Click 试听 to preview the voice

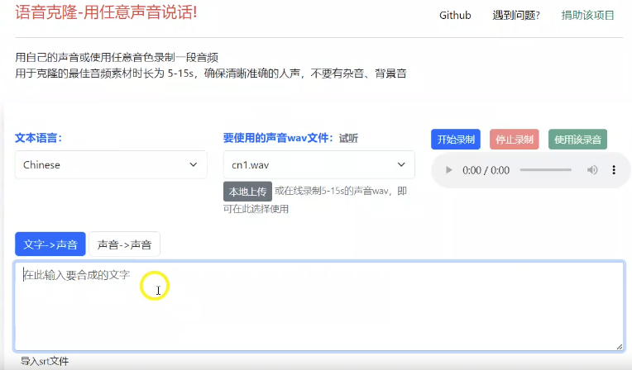click(x=348, y=139)
